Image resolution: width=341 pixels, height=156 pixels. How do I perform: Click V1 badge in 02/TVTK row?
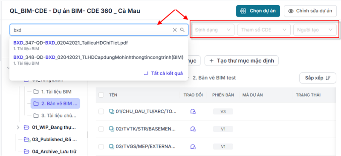223,129
